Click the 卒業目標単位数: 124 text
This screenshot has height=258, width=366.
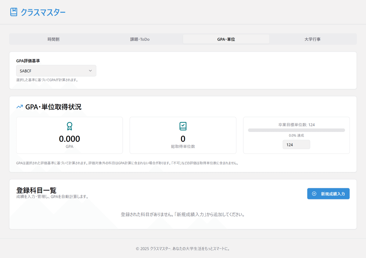pos(296,125)
